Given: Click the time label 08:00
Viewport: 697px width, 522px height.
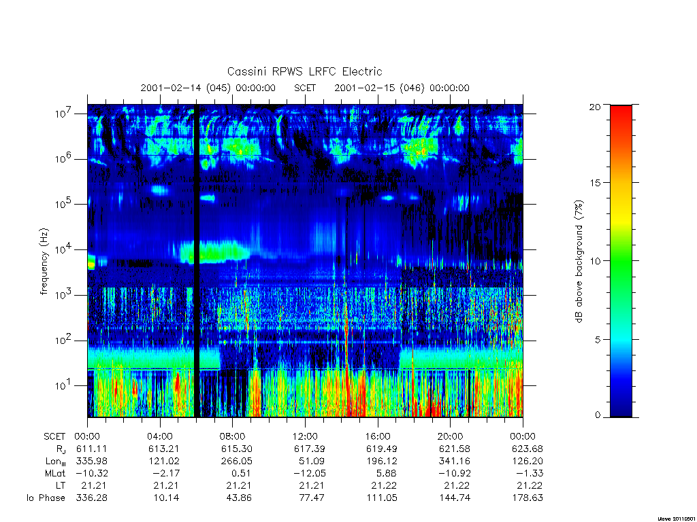Looking at the screenshot, I should 233,436.
